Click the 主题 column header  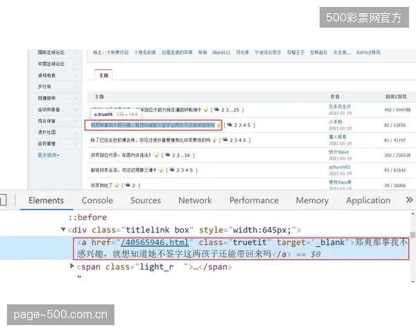click(99, 97)
